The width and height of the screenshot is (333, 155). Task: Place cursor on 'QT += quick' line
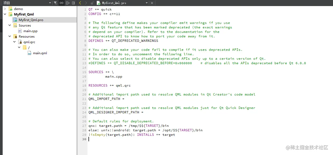(x=100, y=9)
